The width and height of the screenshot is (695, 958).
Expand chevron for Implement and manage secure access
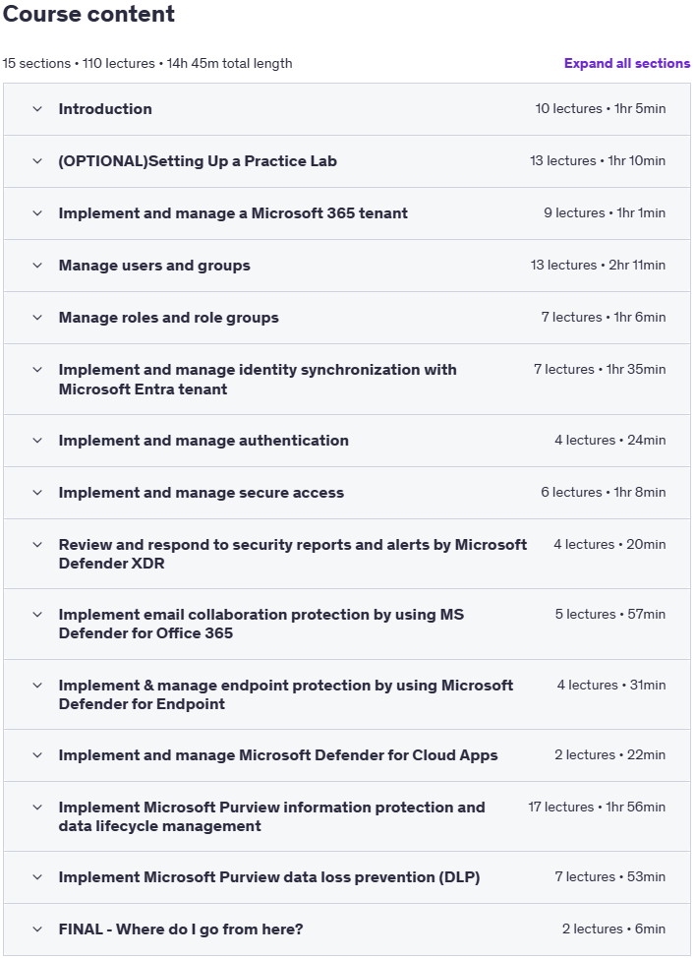click(37, 493)
